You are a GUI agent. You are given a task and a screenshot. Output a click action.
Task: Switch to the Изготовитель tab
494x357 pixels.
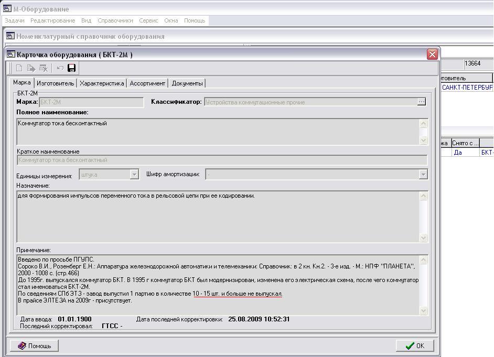click(x=55, y=83)
